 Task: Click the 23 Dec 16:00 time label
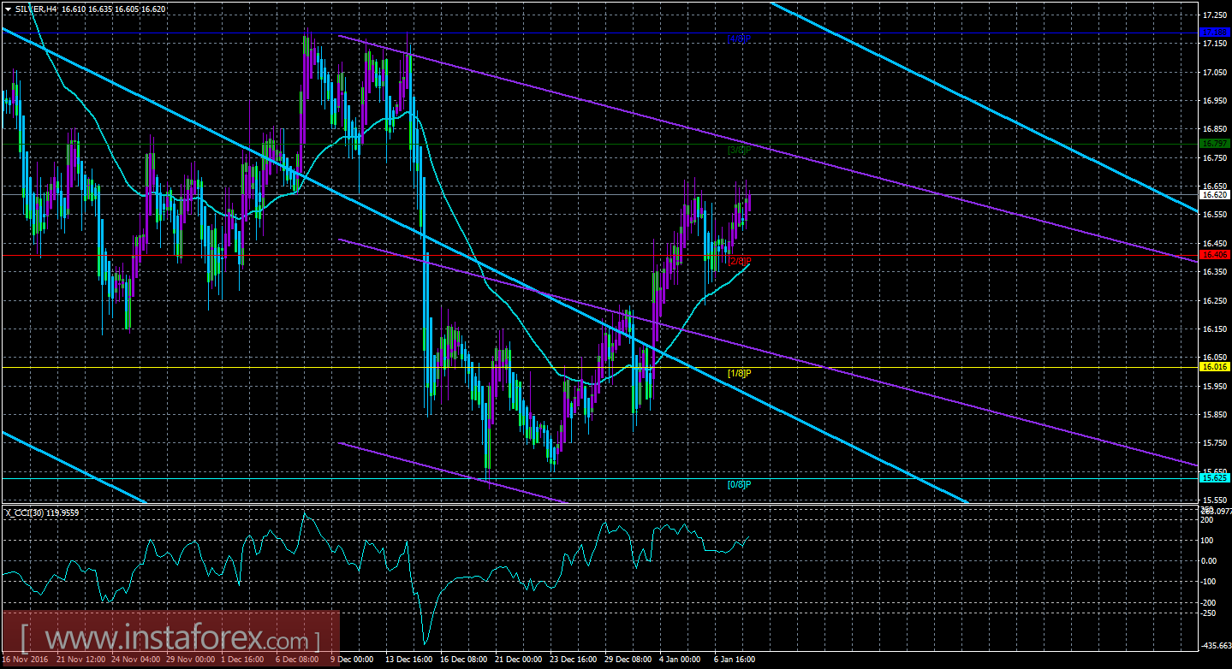[573, 660]
